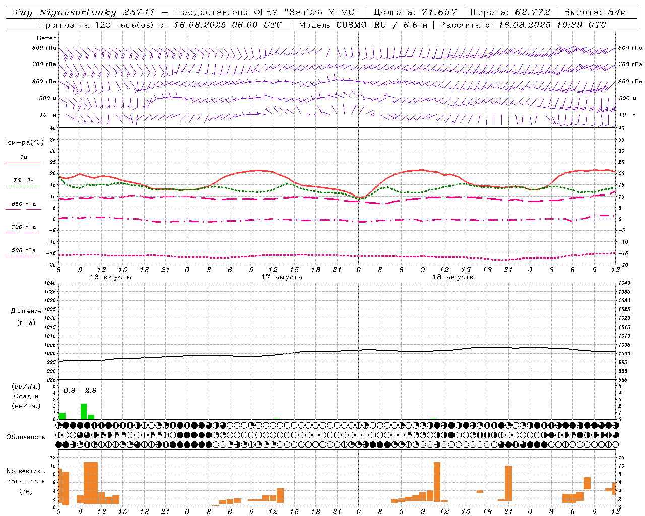Screen dimensions: 645x516
Task: Click the '500 гПа' temperature legend entry
Action: pyautogui.click(x=23, y=250)
